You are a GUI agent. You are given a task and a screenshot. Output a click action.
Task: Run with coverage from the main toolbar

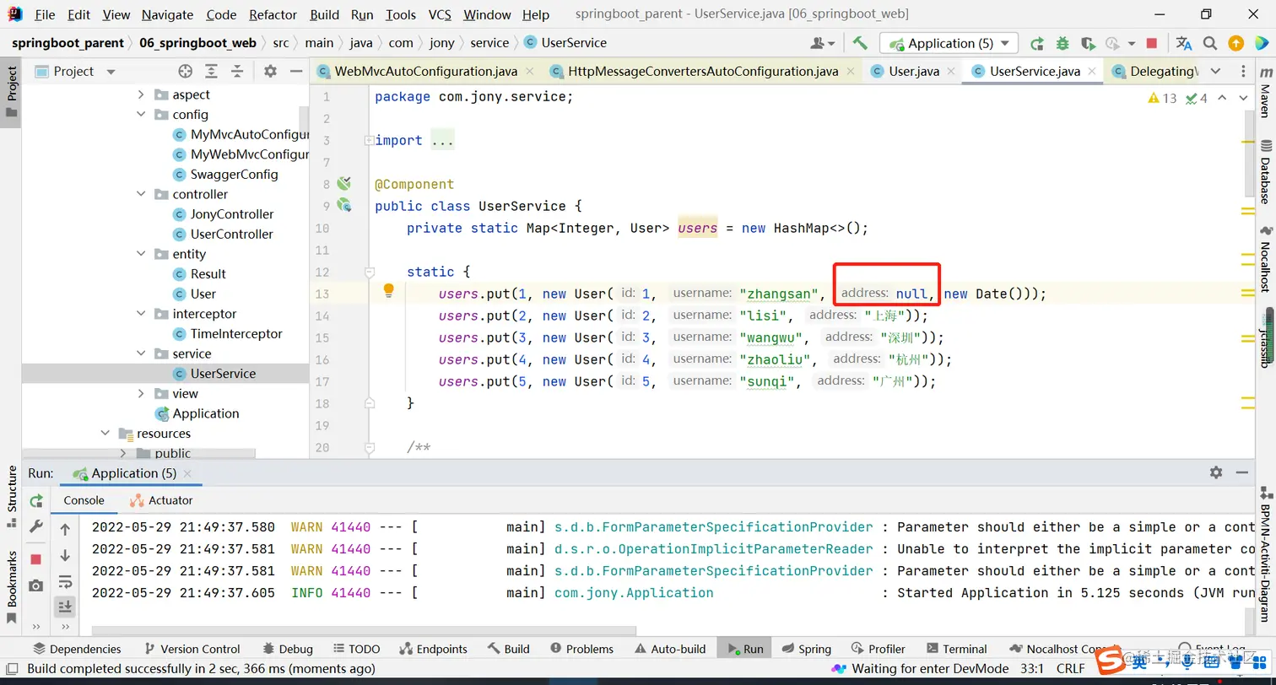pyautogui.click(x=1088, y=43)
